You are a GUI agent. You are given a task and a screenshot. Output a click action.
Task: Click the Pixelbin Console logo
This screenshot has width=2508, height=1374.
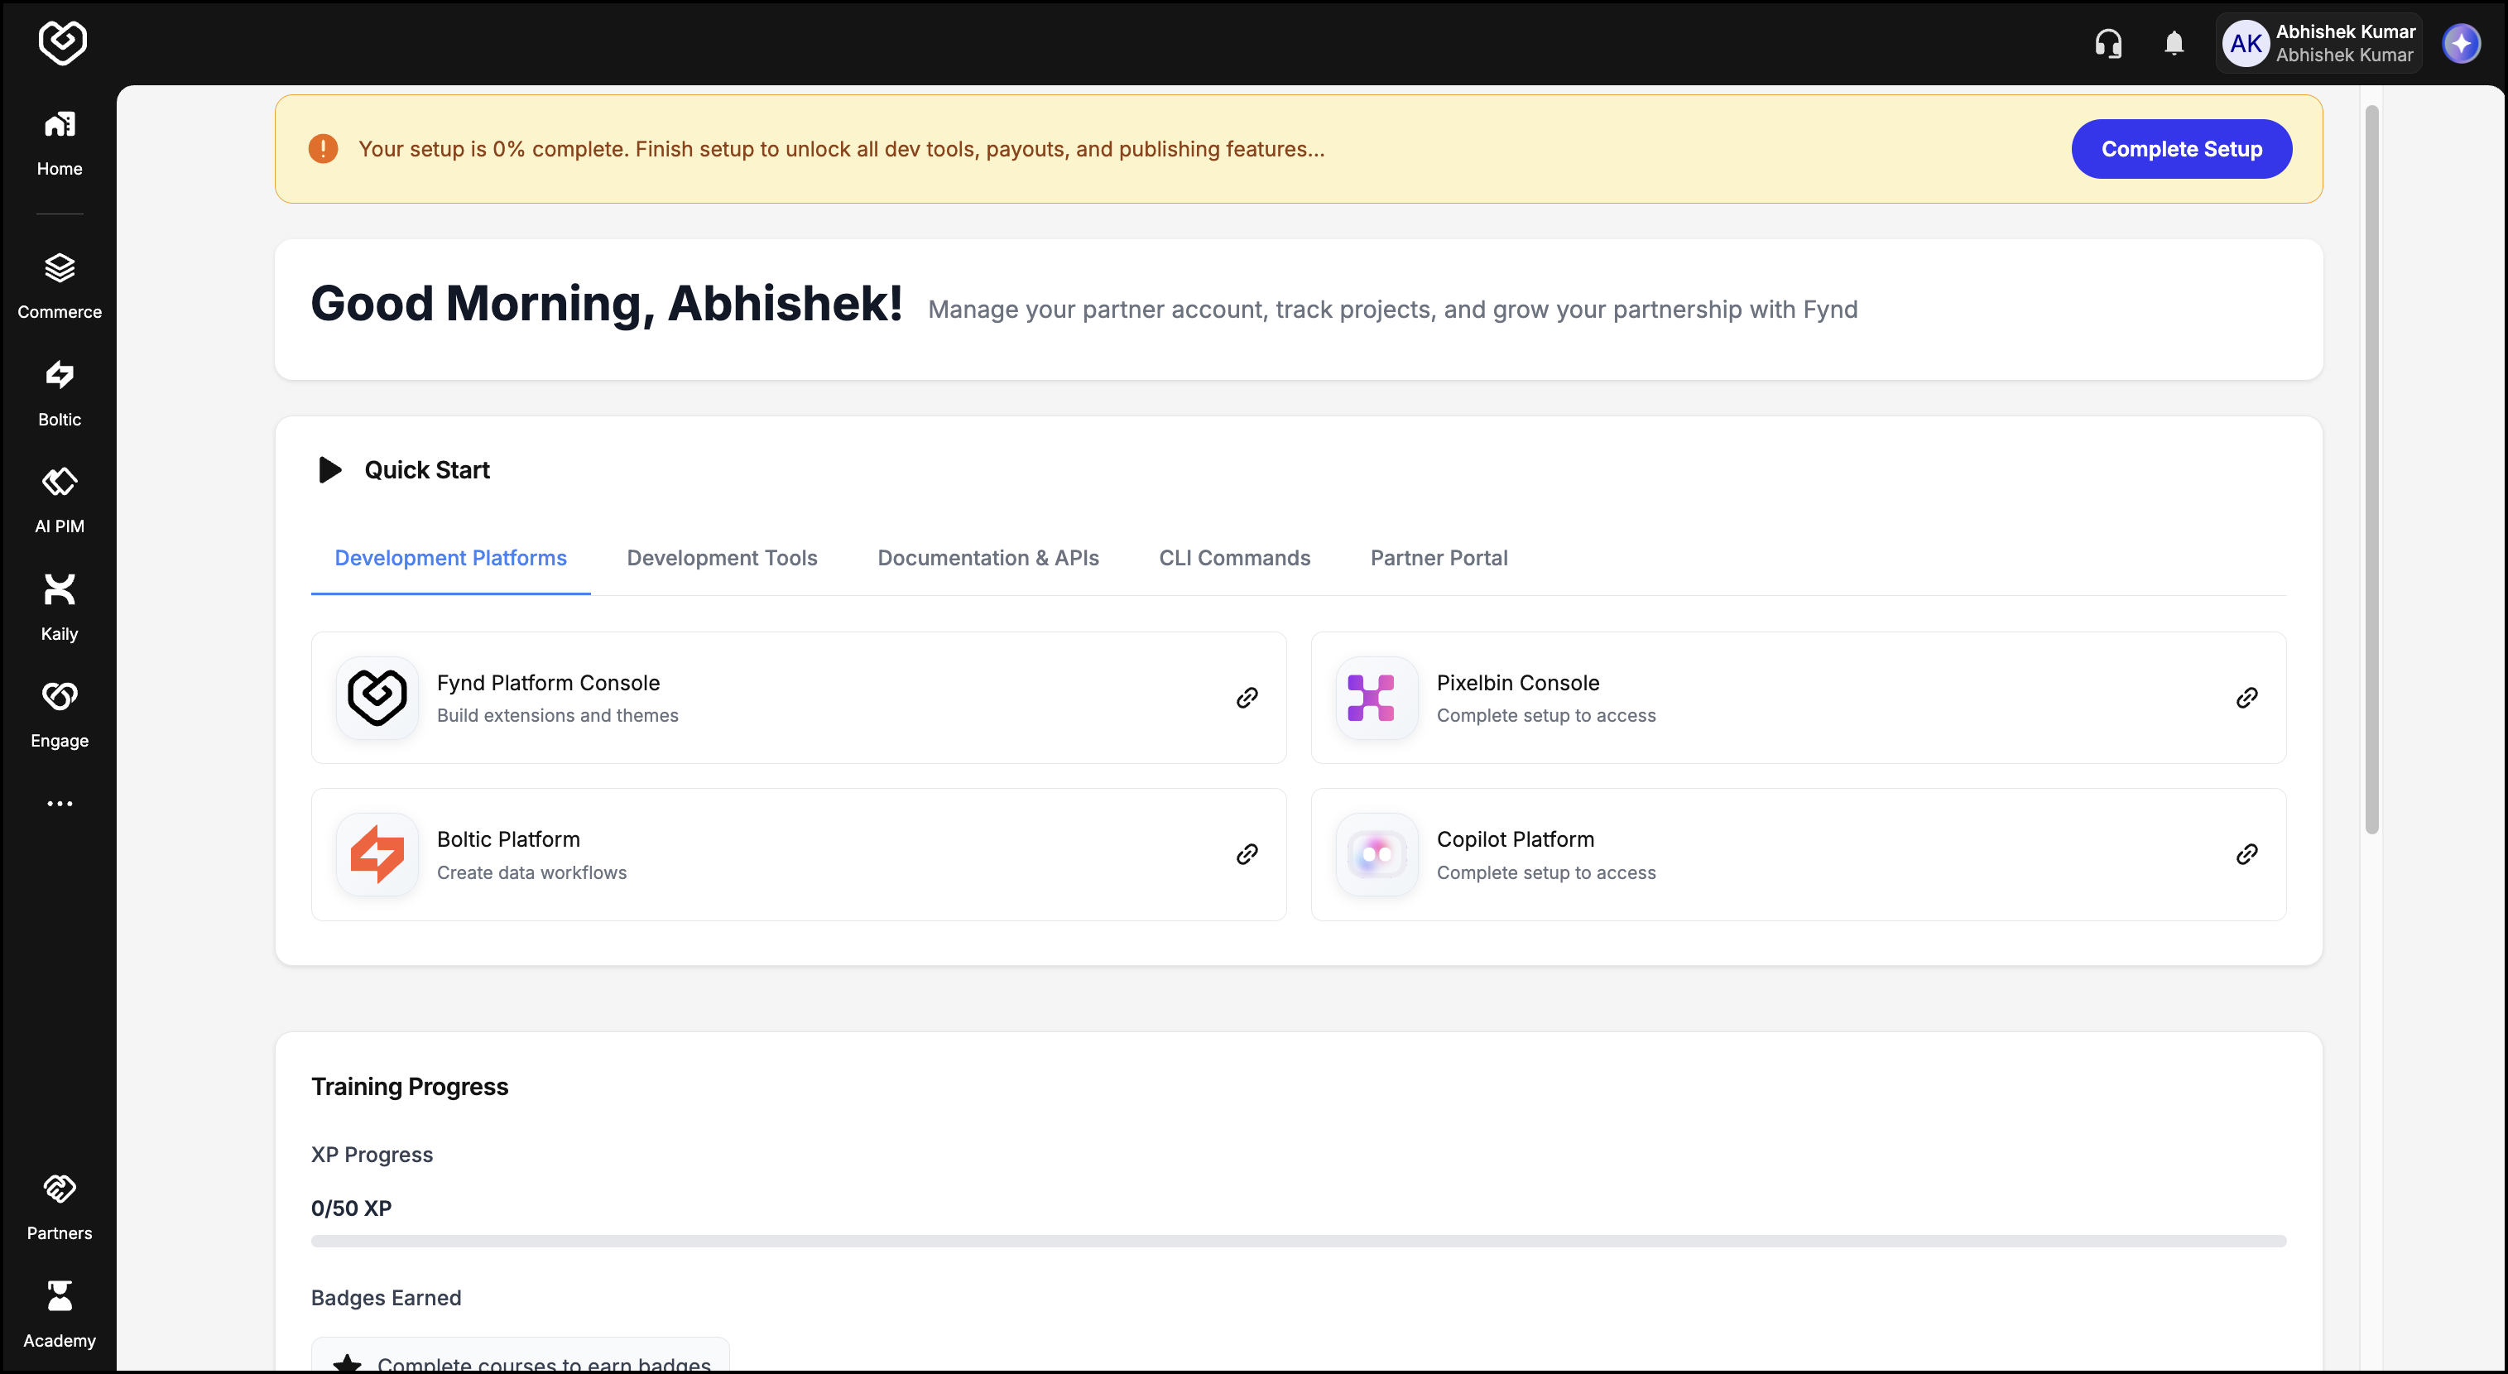point(1377,697)
